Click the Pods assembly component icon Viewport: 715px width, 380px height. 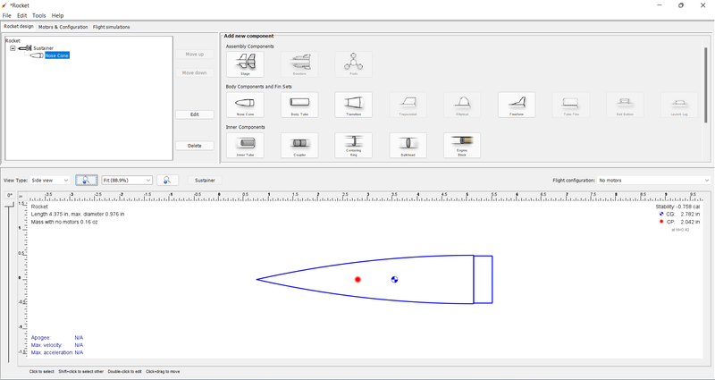coord(353,64)
